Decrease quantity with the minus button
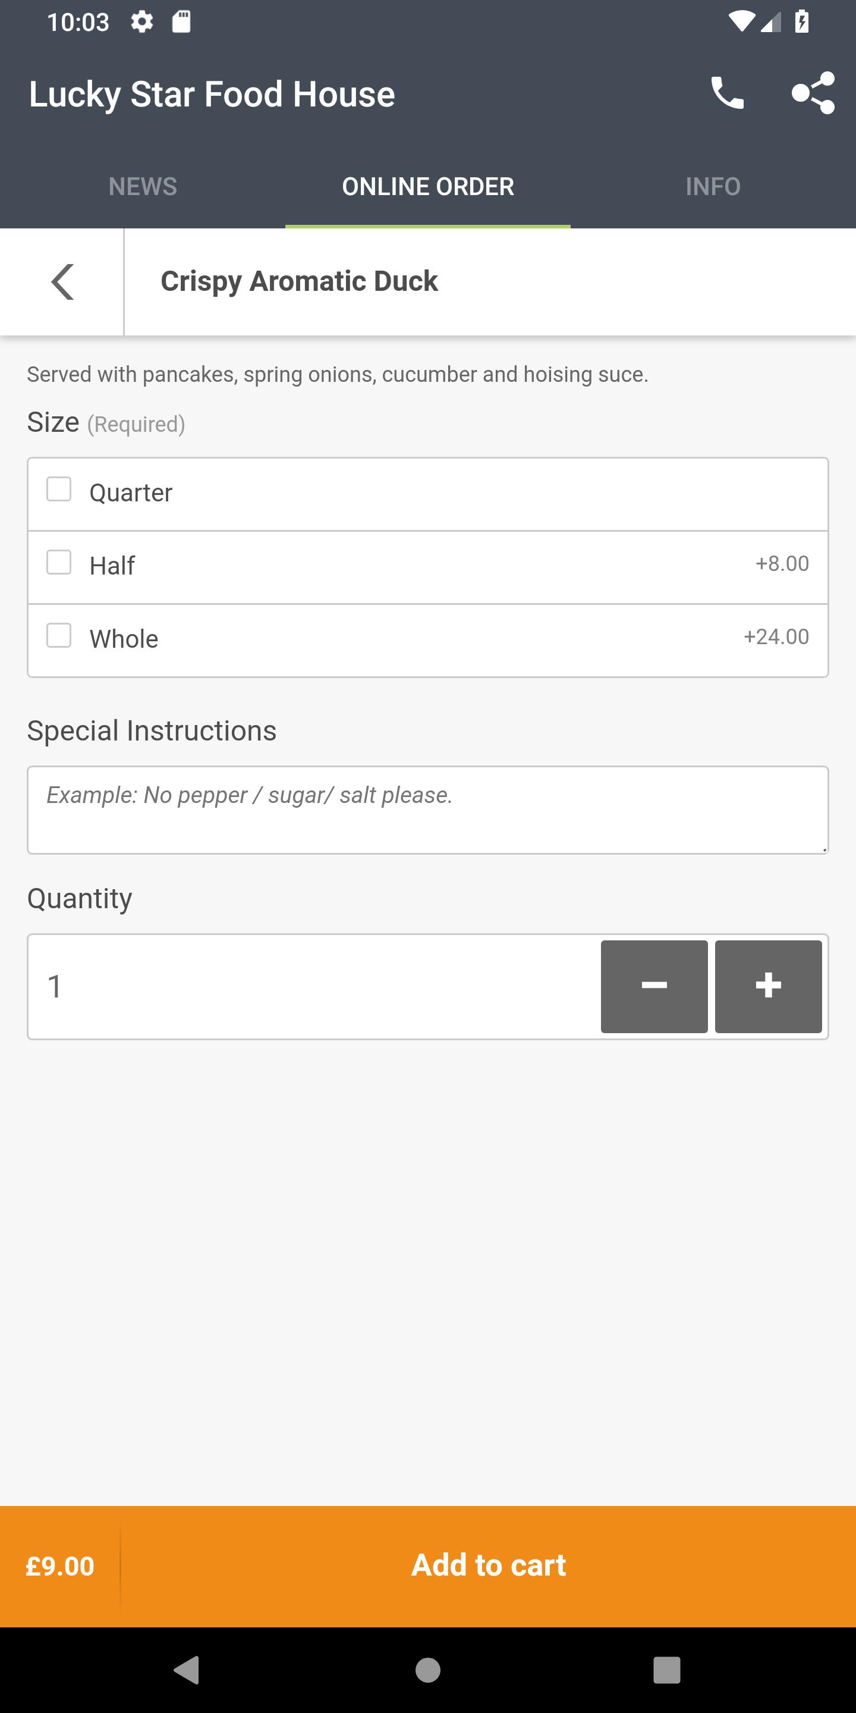The image size is (856, 1713). 654,986
